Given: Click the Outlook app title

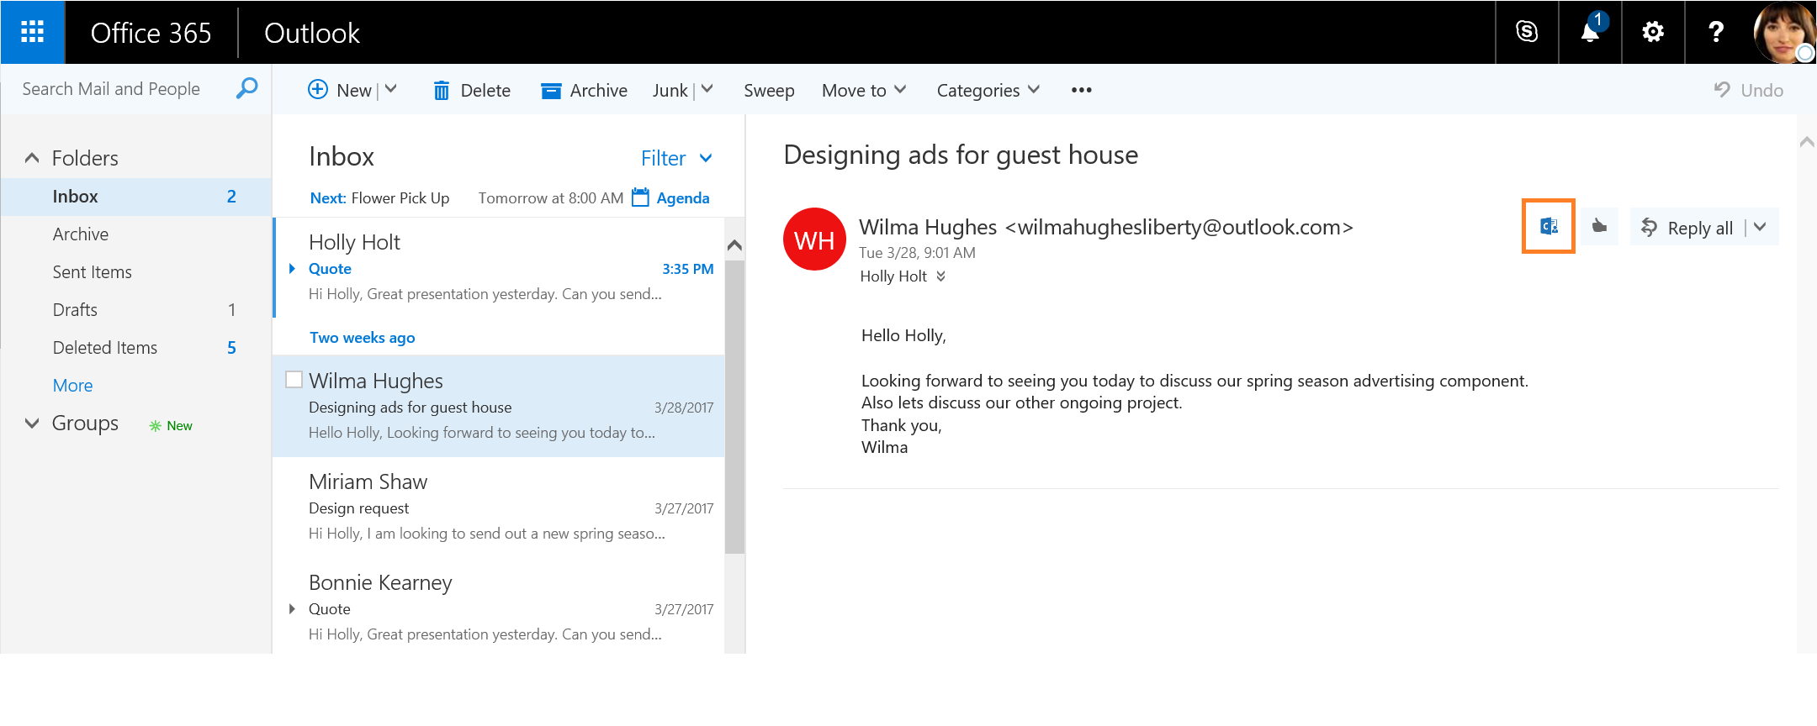Looking at the screenshot, I should tap(312, 33).
